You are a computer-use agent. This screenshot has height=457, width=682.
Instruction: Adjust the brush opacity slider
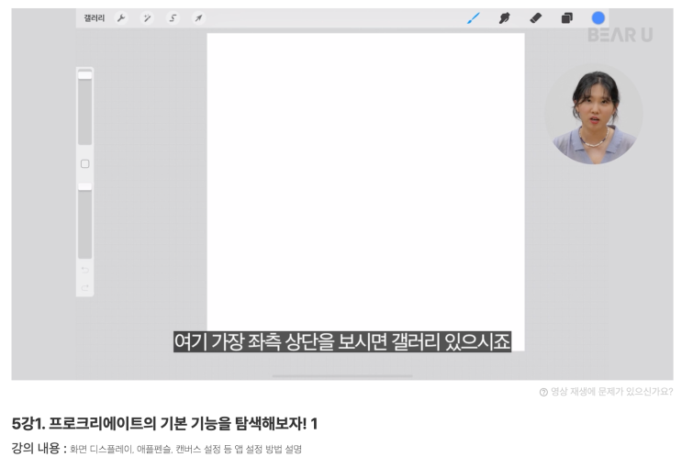(84, 221)
